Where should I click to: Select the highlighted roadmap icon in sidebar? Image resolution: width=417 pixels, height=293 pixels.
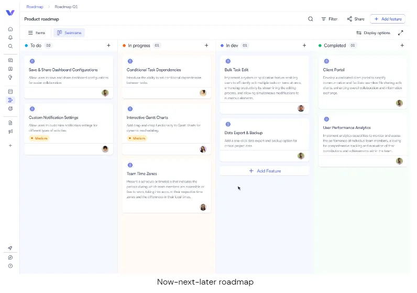coord(10,100)
